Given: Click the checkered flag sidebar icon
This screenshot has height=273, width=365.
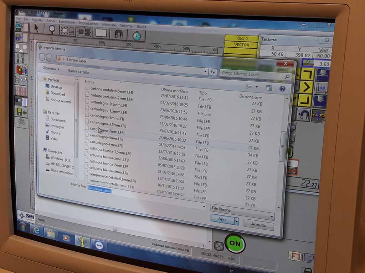Looking at the screenshot, I should 21,122.
